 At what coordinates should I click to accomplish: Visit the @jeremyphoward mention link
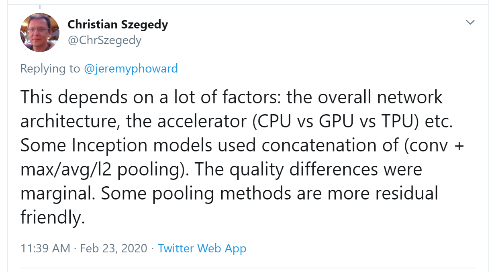(131, 69)
